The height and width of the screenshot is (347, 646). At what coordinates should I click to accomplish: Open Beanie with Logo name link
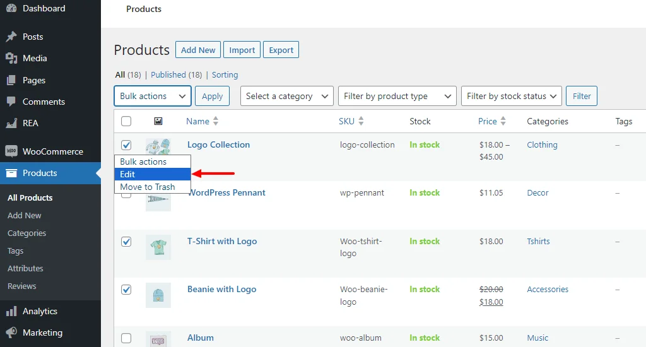[221, 290]
